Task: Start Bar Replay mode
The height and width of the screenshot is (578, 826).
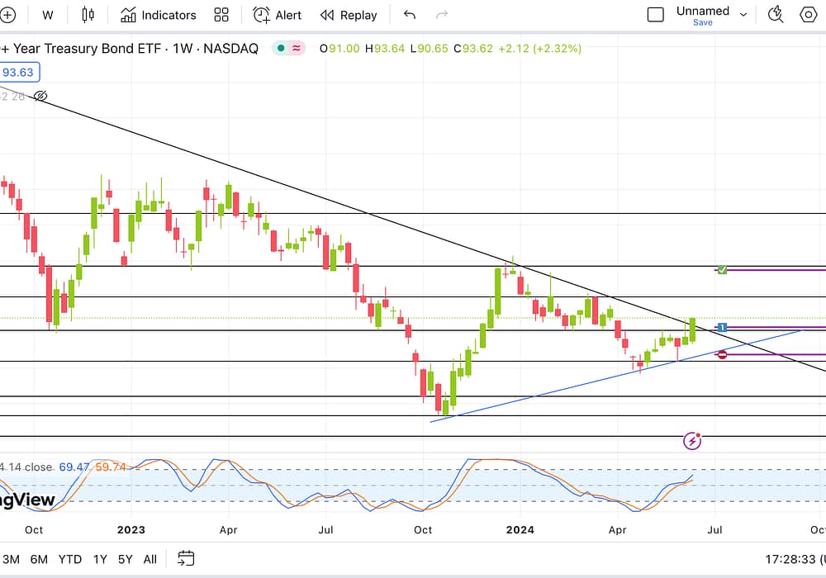Action: 349,15
